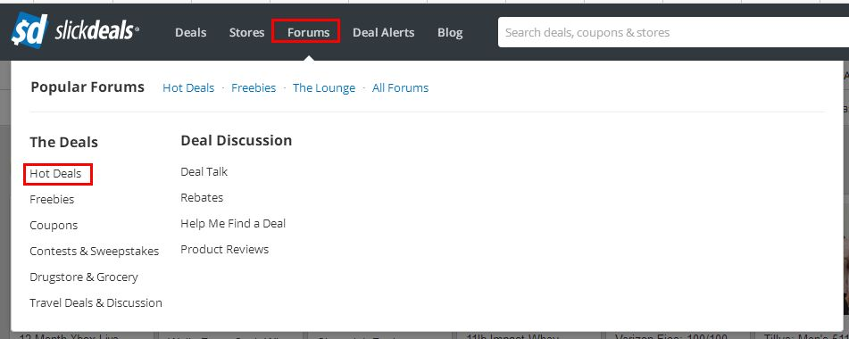
Task: Open Help Me Find a Deal
Action: (233, 223)
